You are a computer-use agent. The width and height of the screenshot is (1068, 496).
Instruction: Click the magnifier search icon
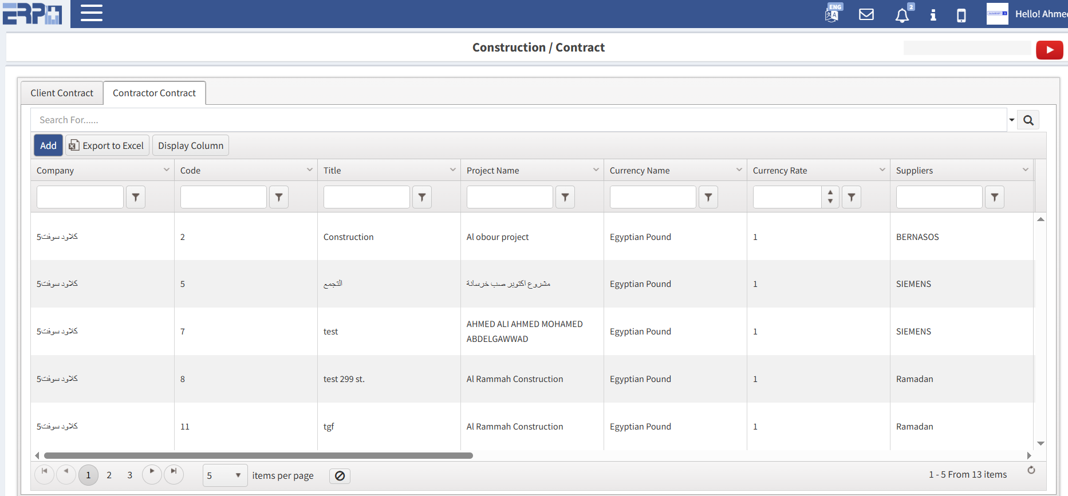coord(1028,120)
